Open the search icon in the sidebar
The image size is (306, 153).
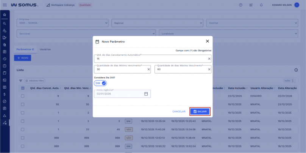pos(5,23)
